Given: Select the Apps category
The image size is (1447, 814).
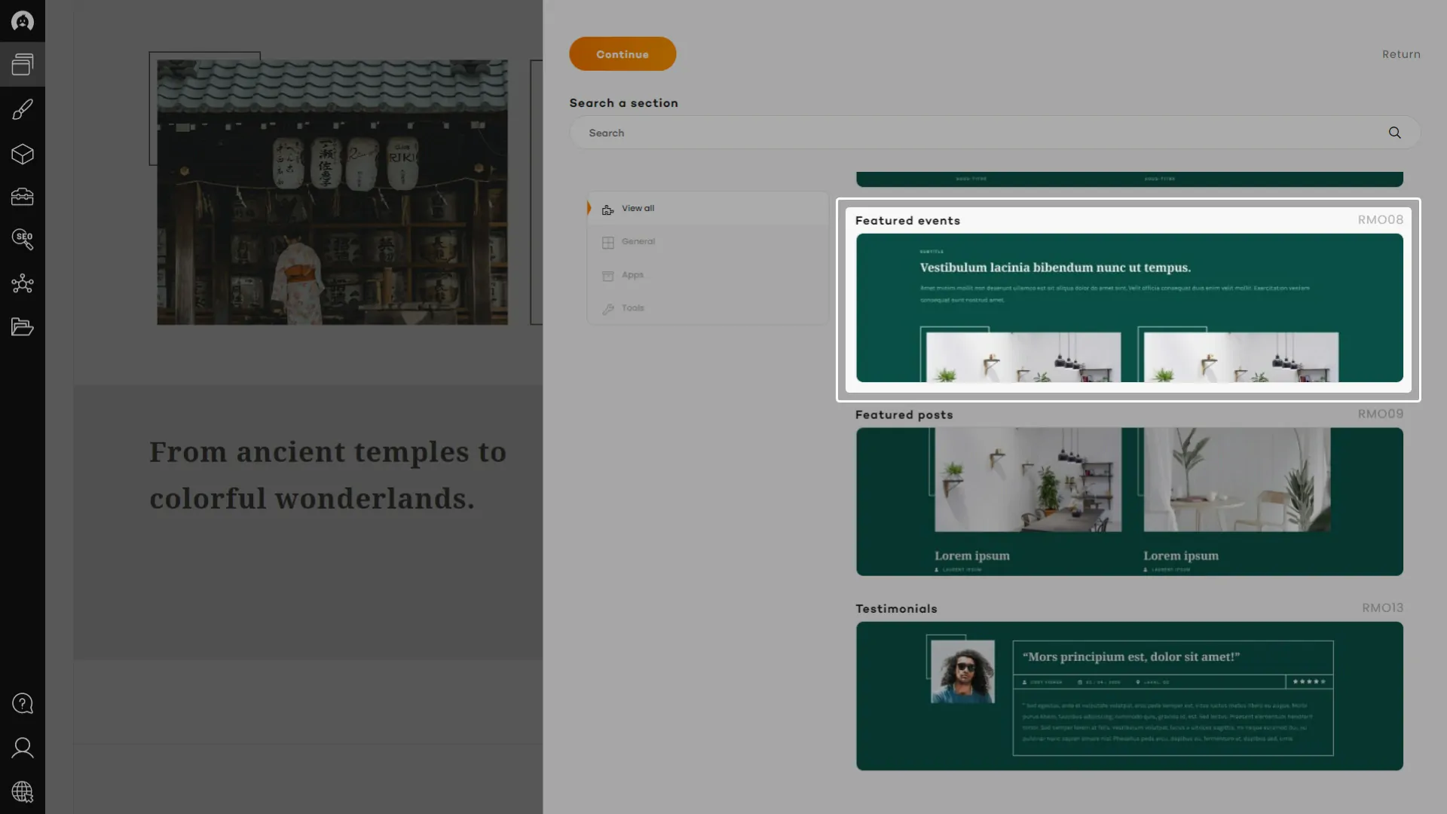Looking at the screenshot, I should [x=632, y=275].
